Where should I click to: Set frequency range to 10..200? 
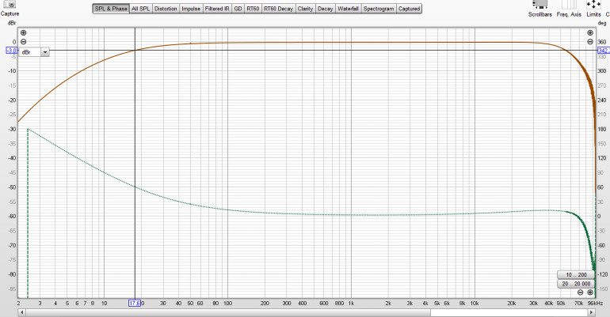575,274
